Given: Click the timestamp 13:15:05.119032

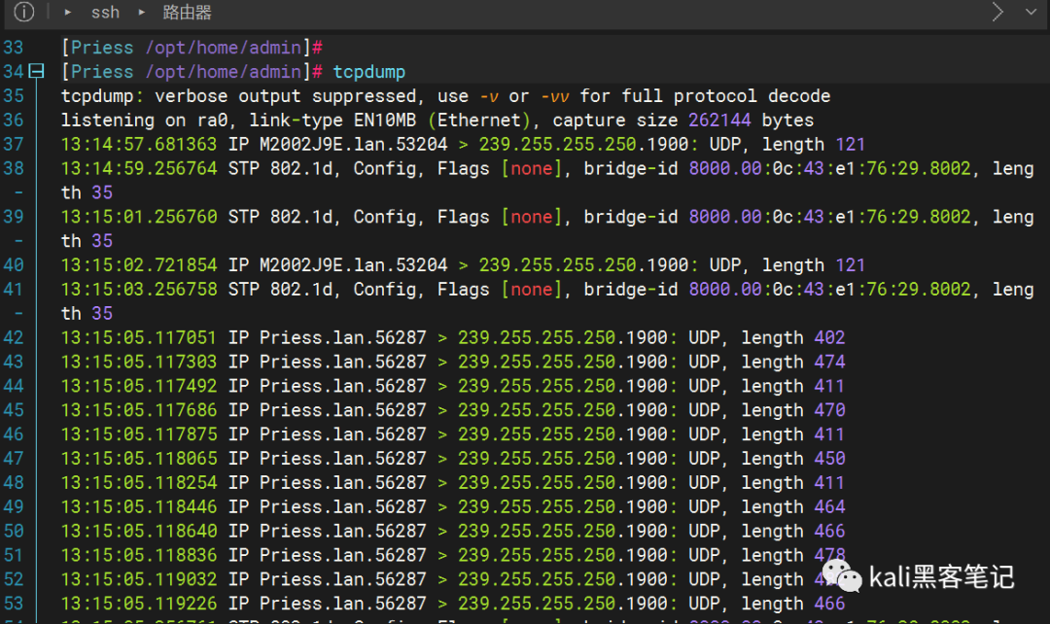Looking at the screenshot, I should [139, 579].
